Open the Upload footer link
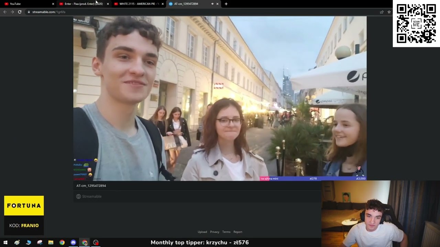 pyautogui.click(x=202, y=232)
